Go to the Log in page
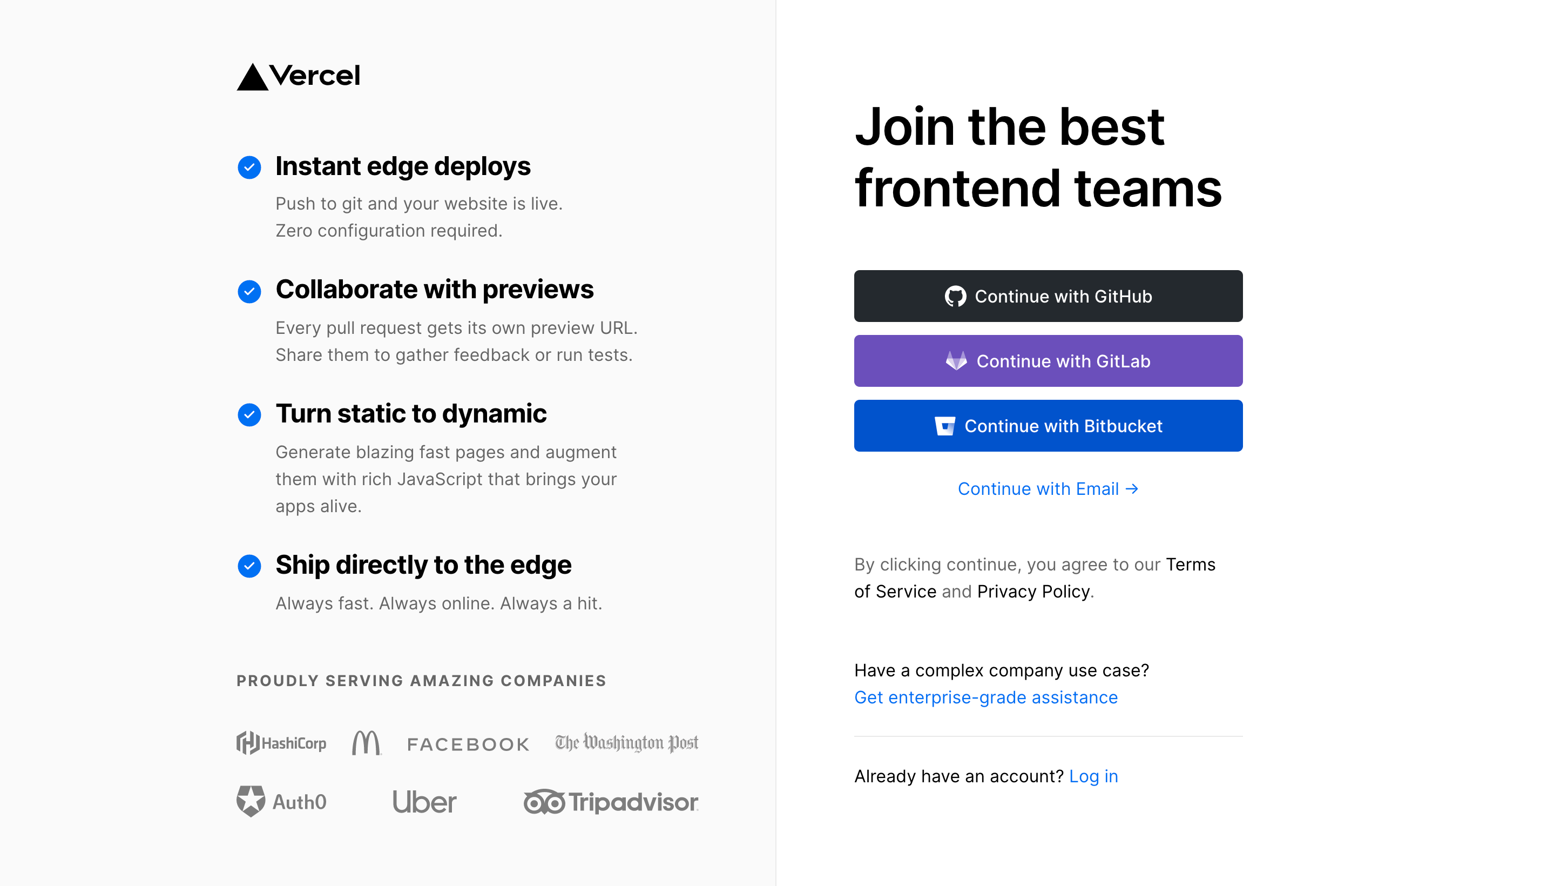The image size is (1554, 886). coord(1093,776)
